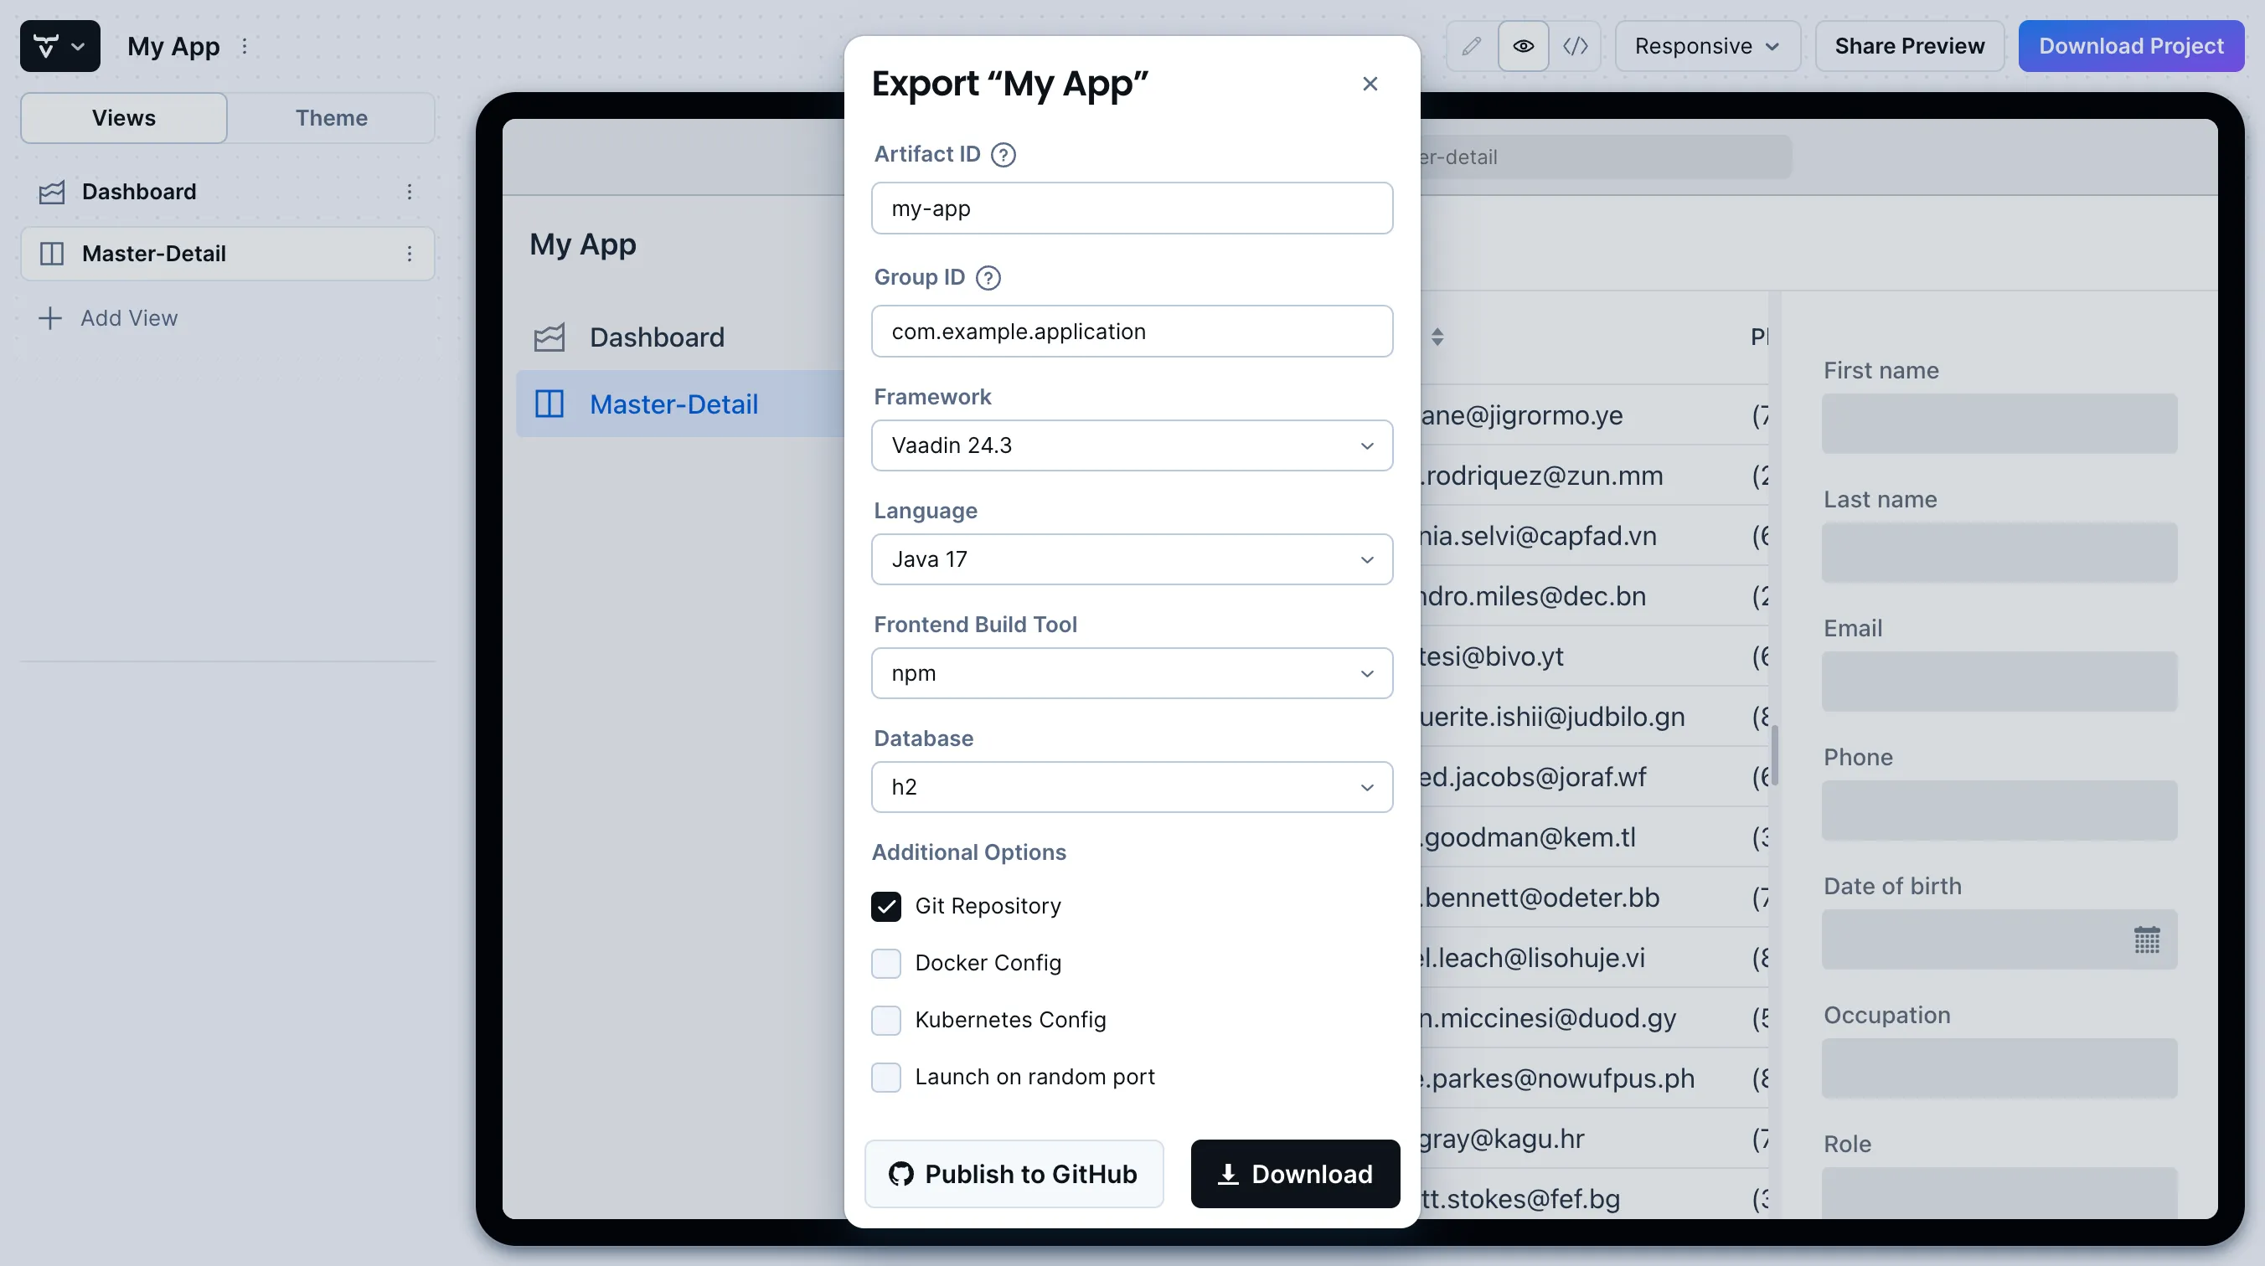
Task: Select grid row ending in leach@lisohuje.vi
Action: (1594, 957)
